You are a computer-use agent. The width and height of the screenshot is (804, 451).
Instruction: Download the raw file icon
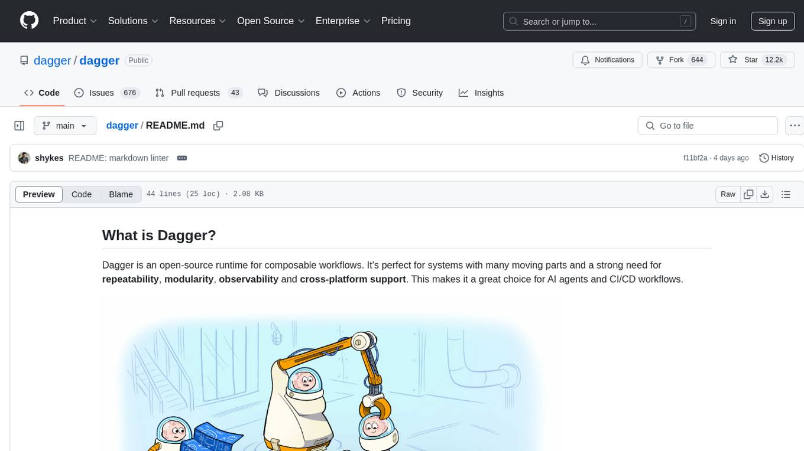pos(765,194)
